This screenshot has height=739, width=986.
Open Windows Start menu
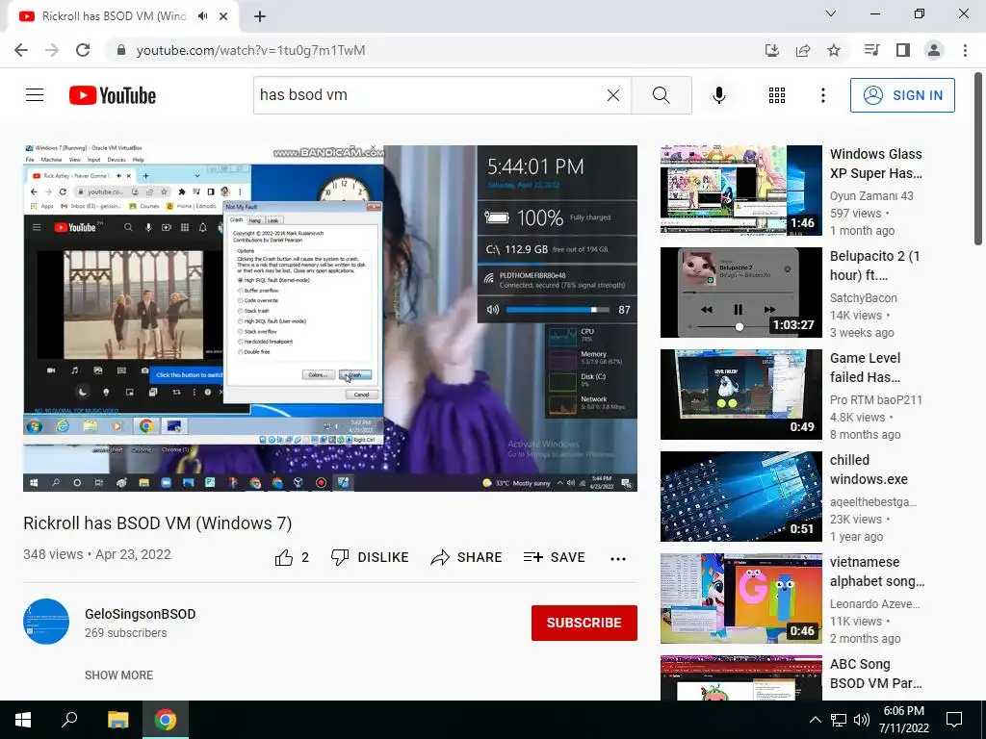coord(23,720)
